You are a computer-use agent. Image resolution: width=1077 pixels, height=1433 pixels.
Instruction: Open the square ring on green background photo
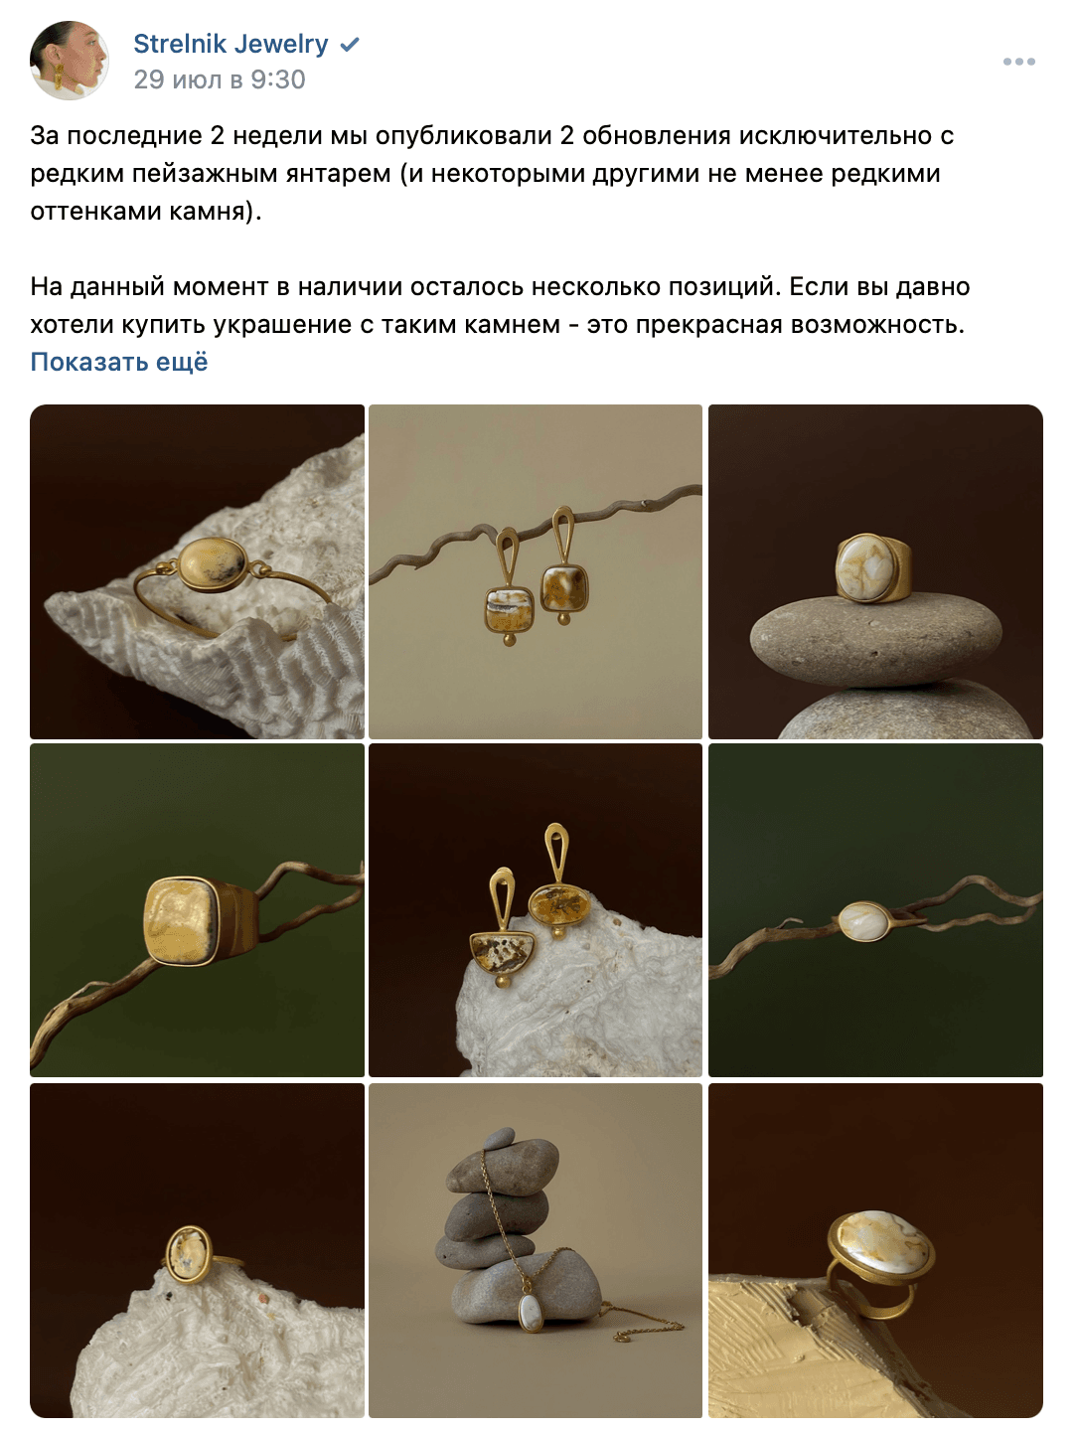coord(197,910)
